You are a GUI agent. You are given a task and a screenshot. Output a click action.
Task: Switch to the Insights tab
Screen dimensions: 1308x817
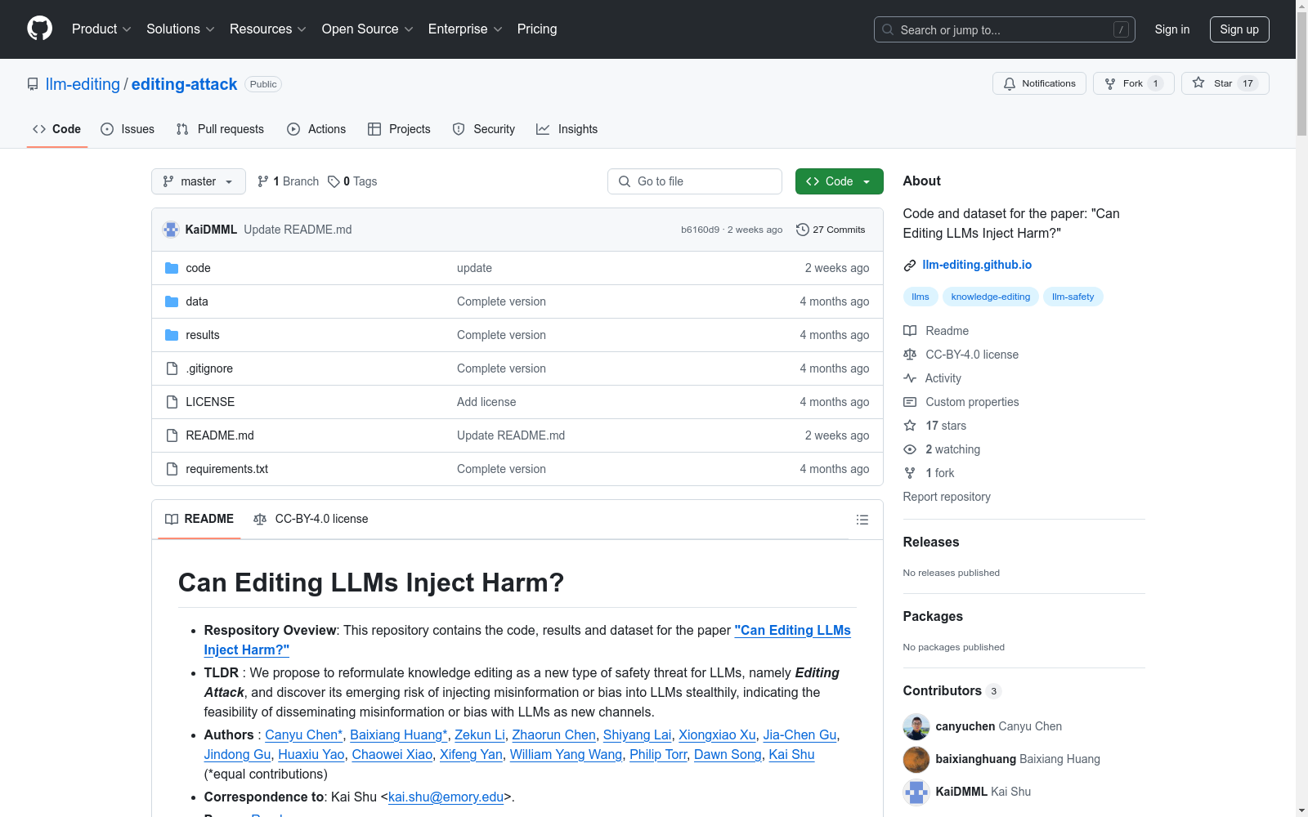tap(567, 129)
